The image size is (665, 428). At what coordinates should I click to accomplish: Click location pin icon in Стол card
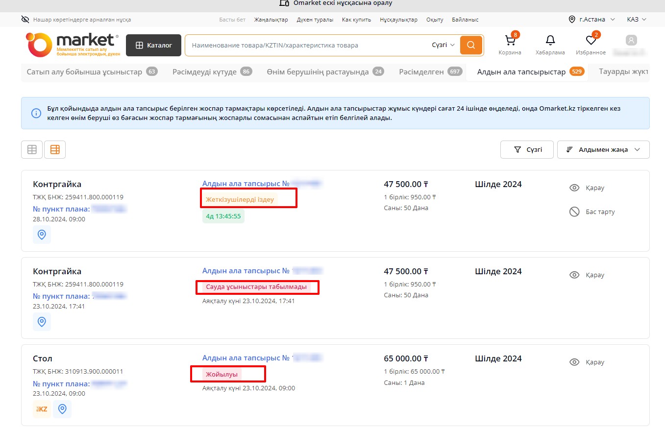pyautogui.click(x=62, y=409)
